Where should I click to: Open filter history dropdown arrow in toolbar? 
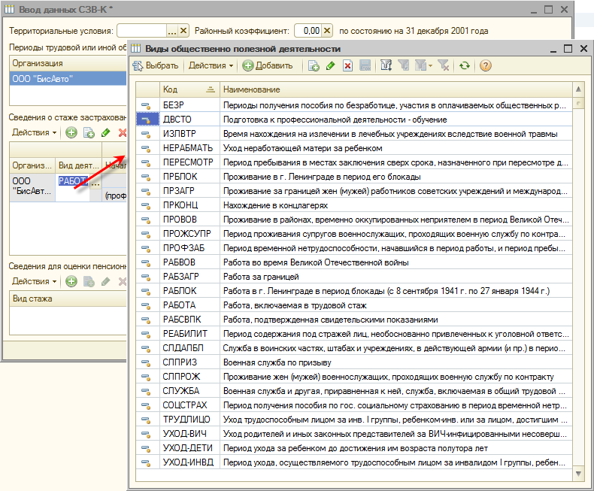[430, 66]
